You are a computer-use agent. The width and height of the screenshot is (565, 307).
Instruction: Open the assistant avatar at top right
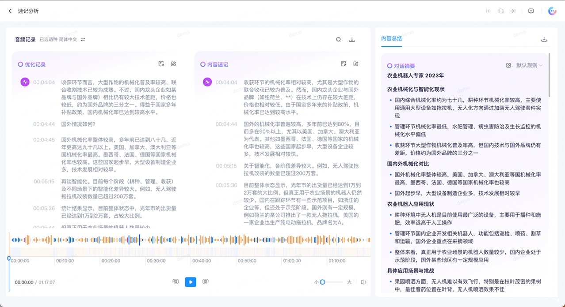point(552,11)
